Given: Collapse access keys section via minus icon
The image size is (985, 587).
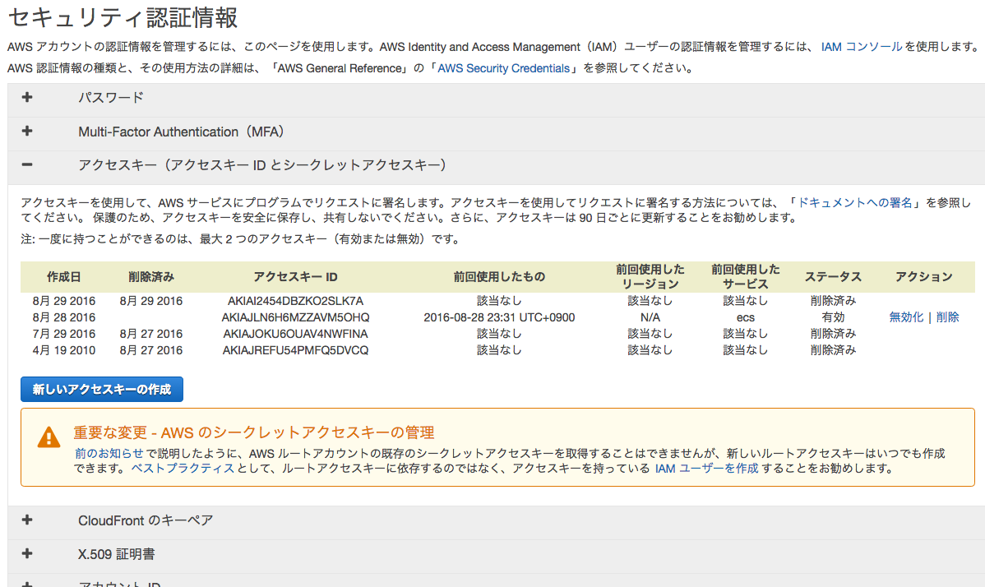Looking at the screenshot, I should 27,165.
